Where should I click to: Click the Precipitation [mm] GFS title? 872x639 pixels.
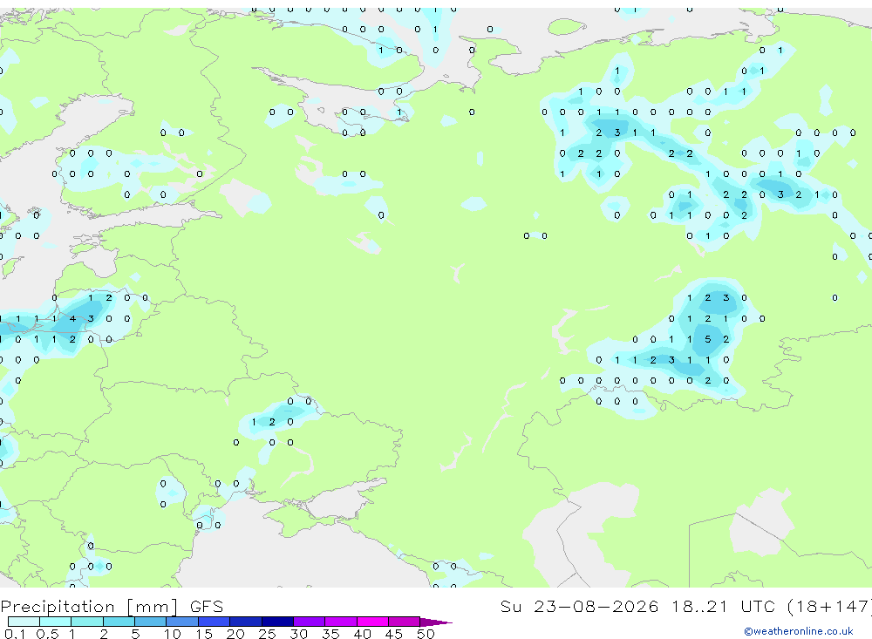pyautogui.click(x=112, y=606)
